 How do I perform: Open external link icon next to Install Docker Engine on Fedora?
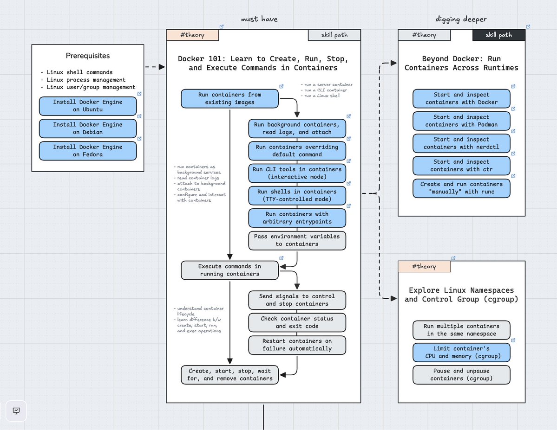coord(139,139)
